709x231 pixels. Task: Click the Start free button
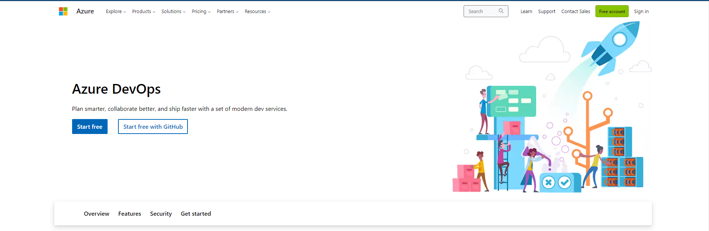(x=90, y=127)
